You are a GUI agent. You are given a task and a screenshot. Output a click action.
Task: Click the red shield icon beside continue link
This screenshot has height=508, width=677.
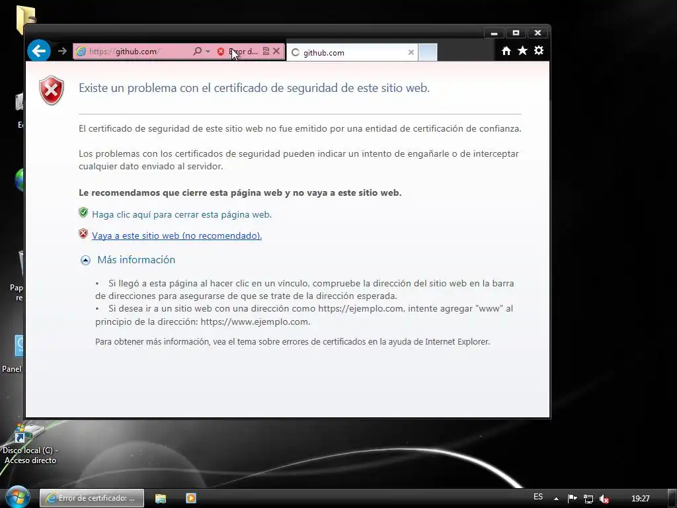click(83, 233)
